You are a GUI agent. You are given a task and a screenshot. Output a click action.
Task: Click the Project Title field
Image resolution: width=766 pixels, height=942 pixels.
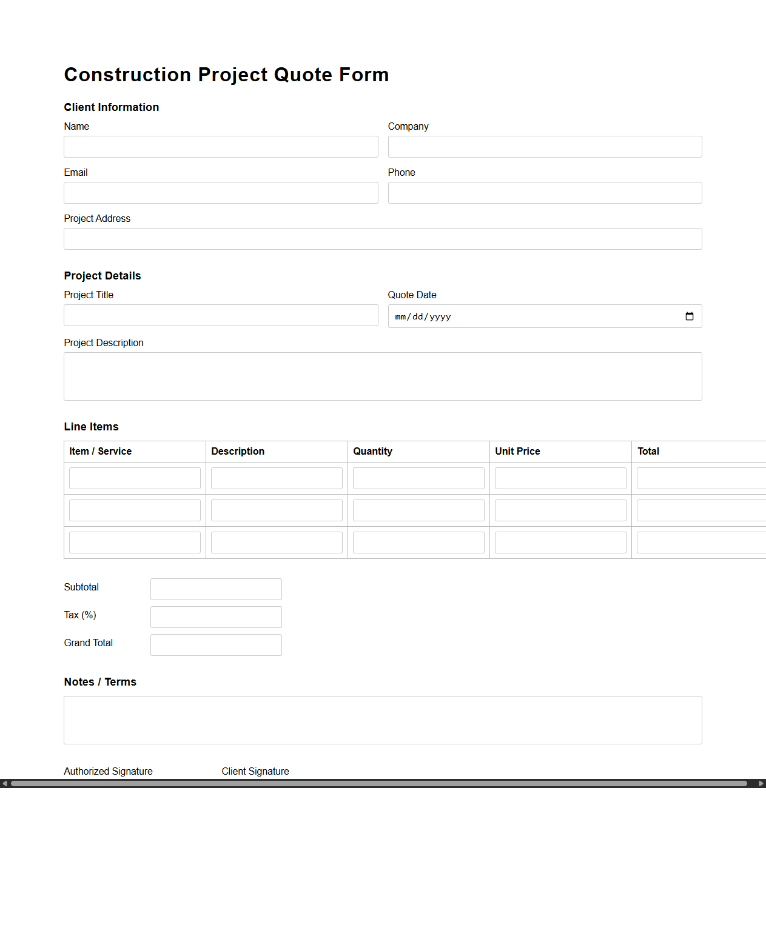pyautogui.click(x=221, y=315)
